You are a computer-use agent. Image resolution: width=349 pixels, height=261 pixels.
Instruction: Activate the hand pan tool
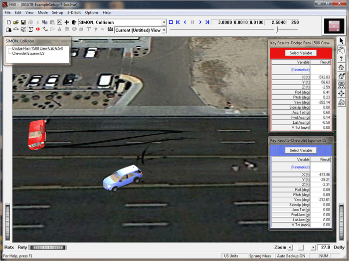(x=342, y=49)
